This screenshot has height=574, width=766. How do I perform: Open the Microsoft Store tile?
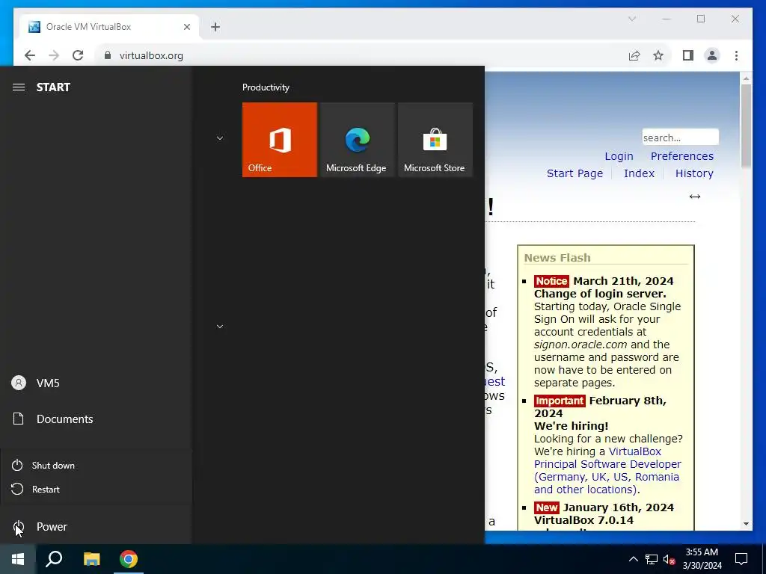pos(435,140)
